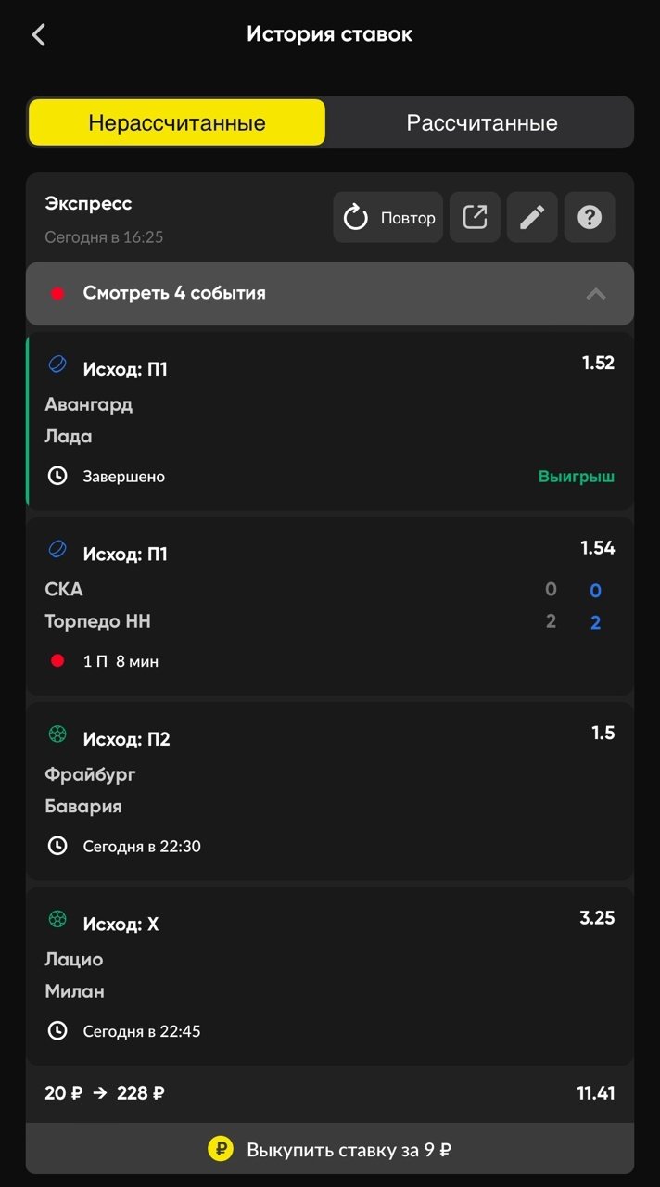
Task: Tap the ruble coin buyout icon
Action: click(x=221, y=1150)
